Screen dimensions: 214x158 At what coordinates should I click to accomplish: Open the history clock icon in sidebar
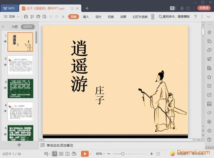coord(209,130)
